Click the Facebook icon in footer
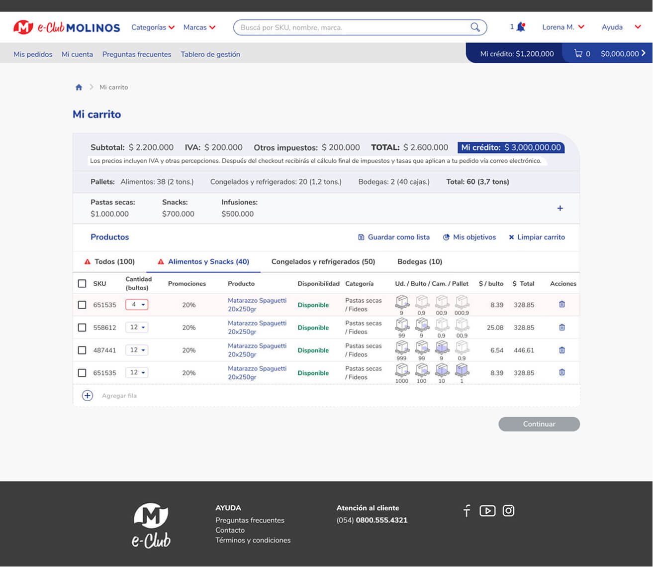The height and width of the screenshot is (567, 653). pyautogui.click(x=466, y=511)
